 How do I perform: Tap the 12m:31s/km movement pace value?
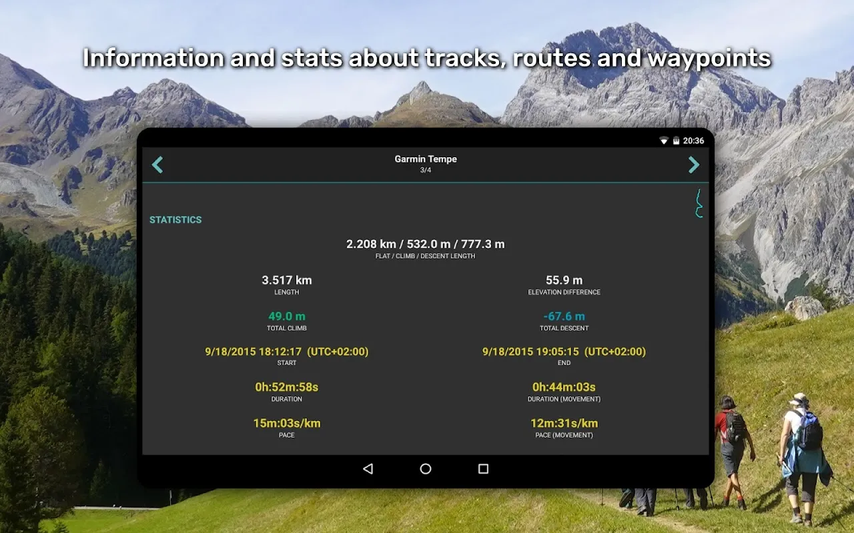click(564, 423)
